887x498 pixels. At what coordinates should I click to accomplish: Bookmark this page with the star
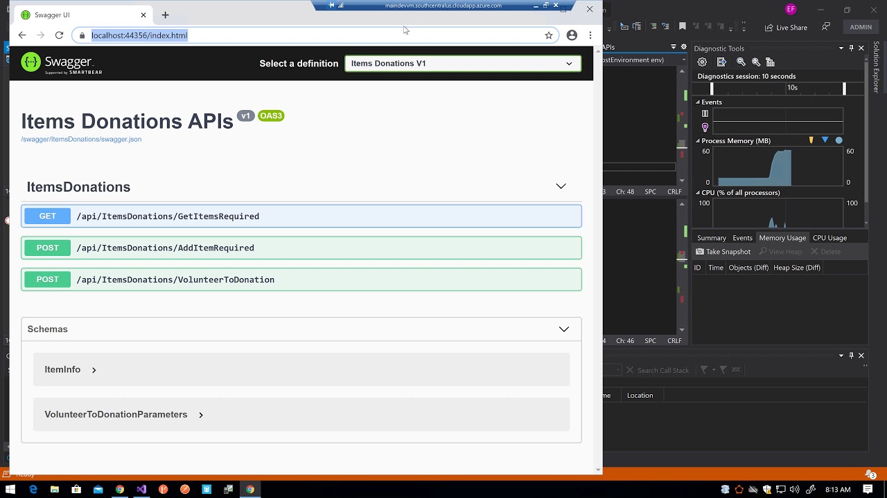tap(549, 35)
